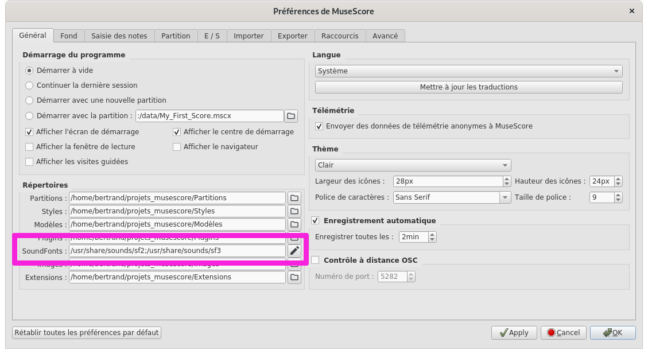
Task: Open the Langue 'Système' dropdown
Action: pyautogui.click(x=468, y=71)
